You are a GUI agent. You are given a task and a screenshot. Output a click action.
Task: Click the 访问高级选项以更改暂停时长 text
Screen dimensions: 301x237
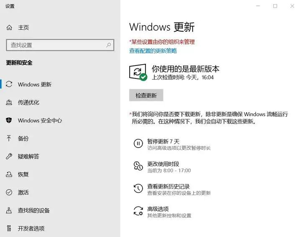pos(179,148)
